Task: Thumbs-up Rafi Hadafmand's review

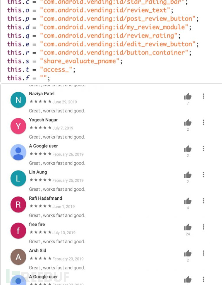Action: point(188,201)
